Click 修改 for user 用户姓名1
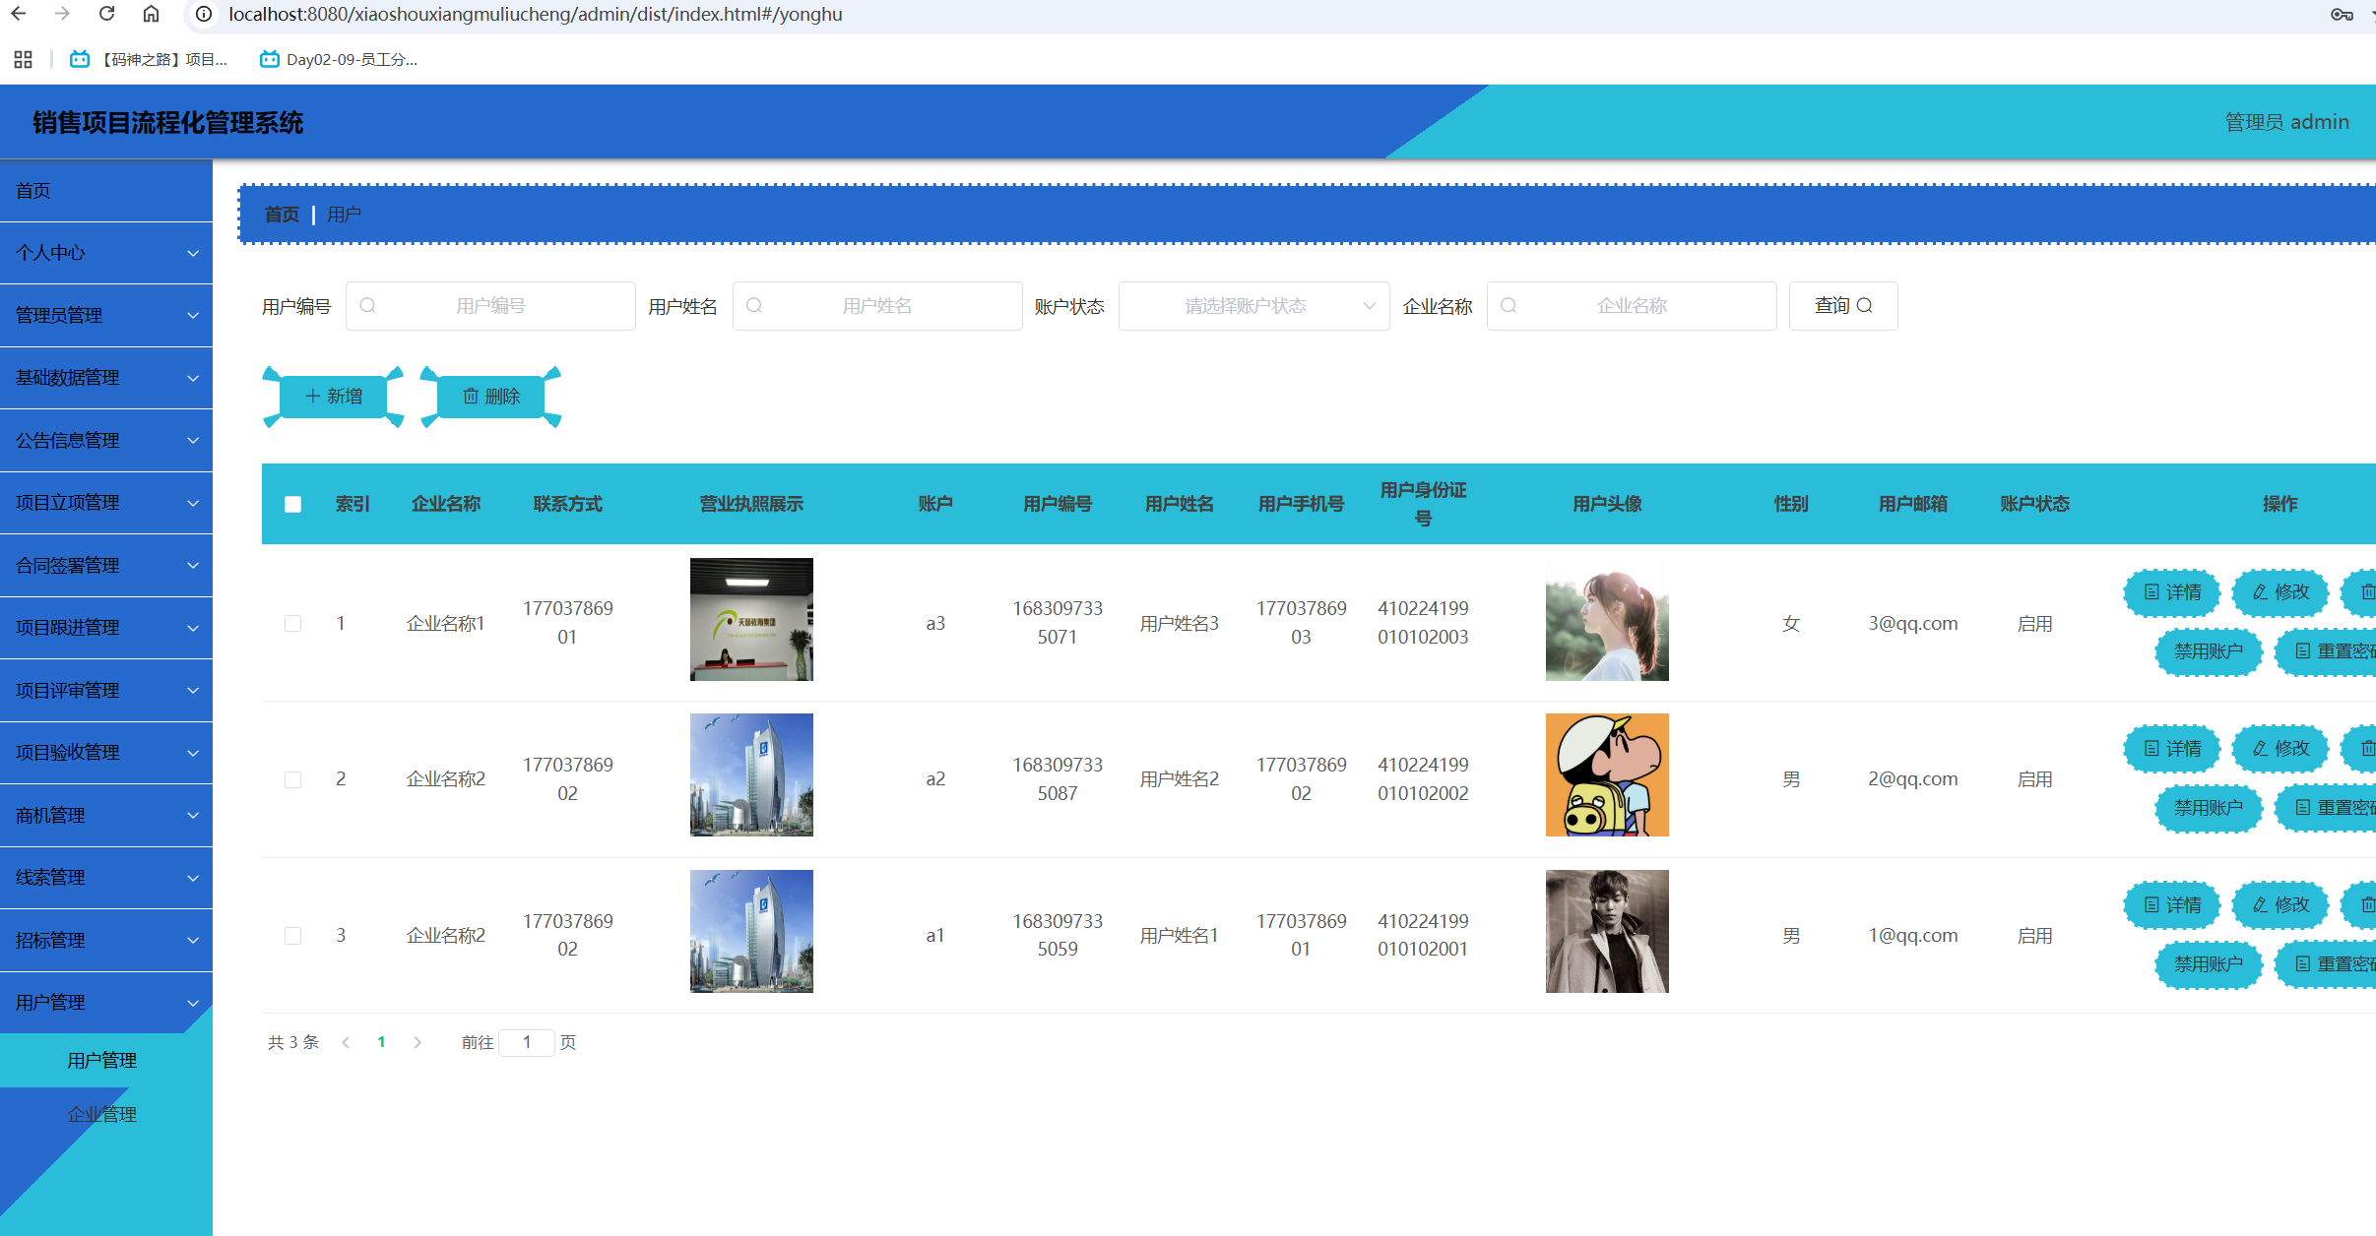The width and height of the screenshot is (2376, 1236). (x=2280, y=905)
